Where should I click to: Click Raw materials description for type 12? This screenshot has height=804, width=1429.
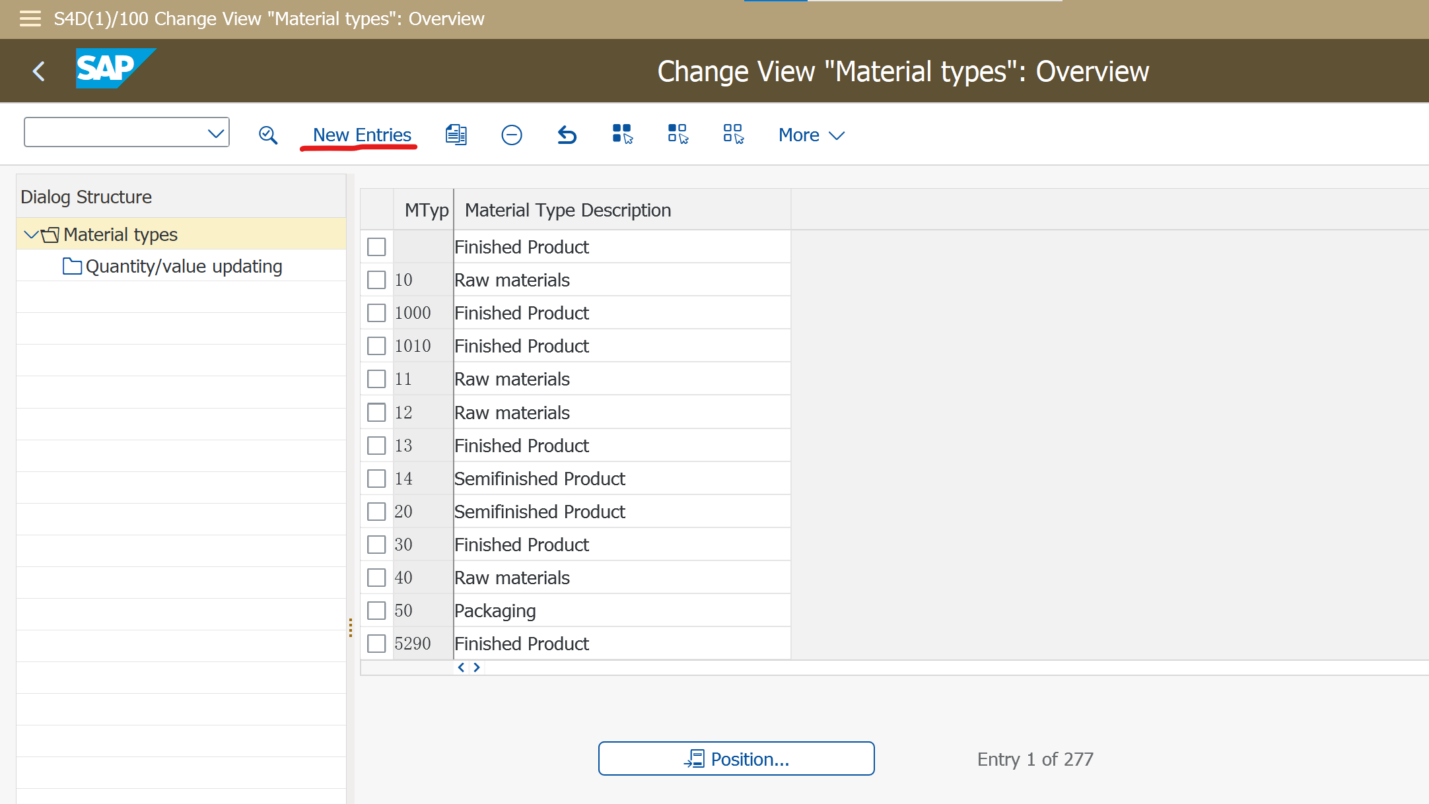(622, 413)
